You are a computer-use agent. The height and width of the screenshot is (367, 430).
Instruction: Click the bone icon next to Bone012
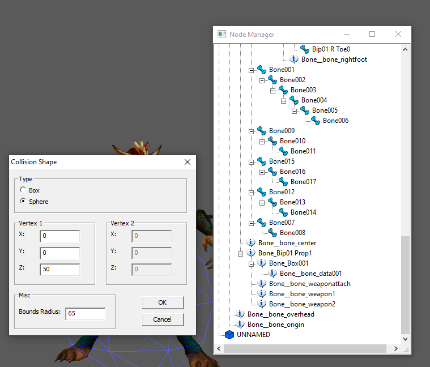(261, 192)
